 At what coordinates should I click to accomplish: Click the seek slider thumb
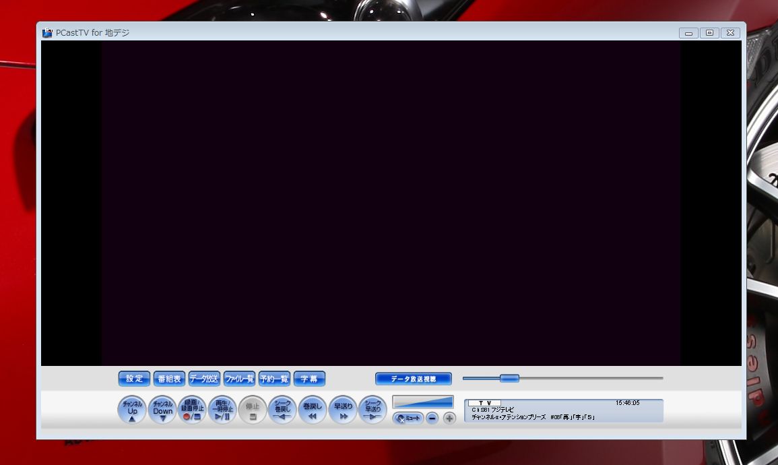(x=509, y=378)
